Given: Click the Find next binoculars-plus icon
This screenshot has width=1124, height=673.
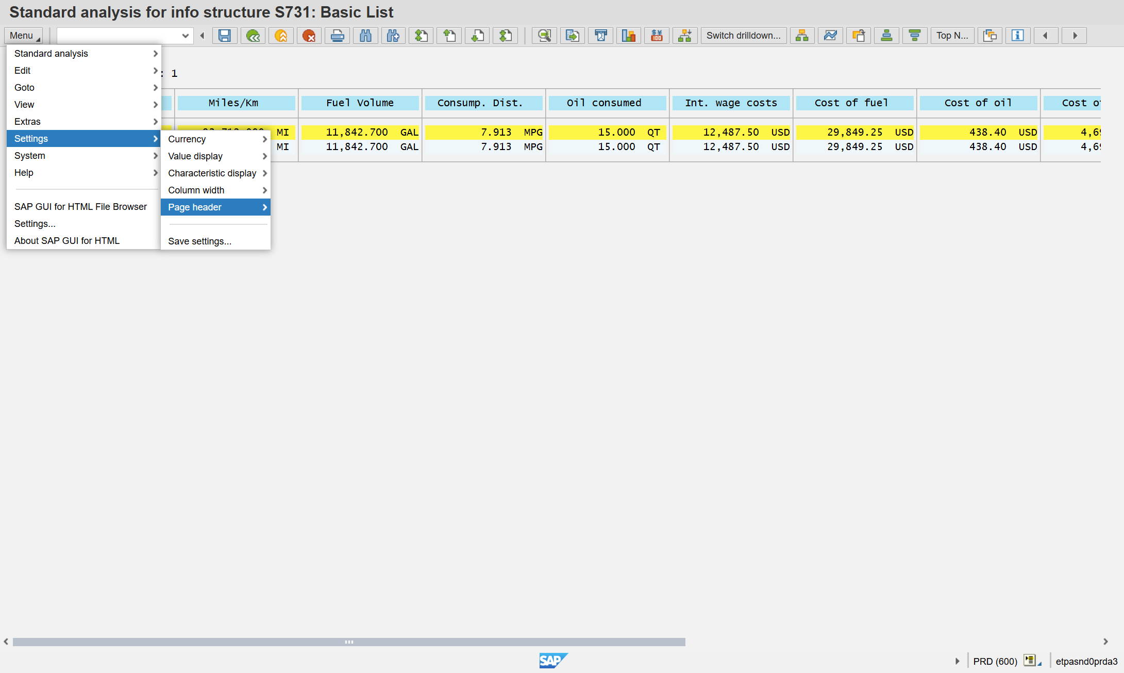Looking at the screenshot, I should 393,36.
